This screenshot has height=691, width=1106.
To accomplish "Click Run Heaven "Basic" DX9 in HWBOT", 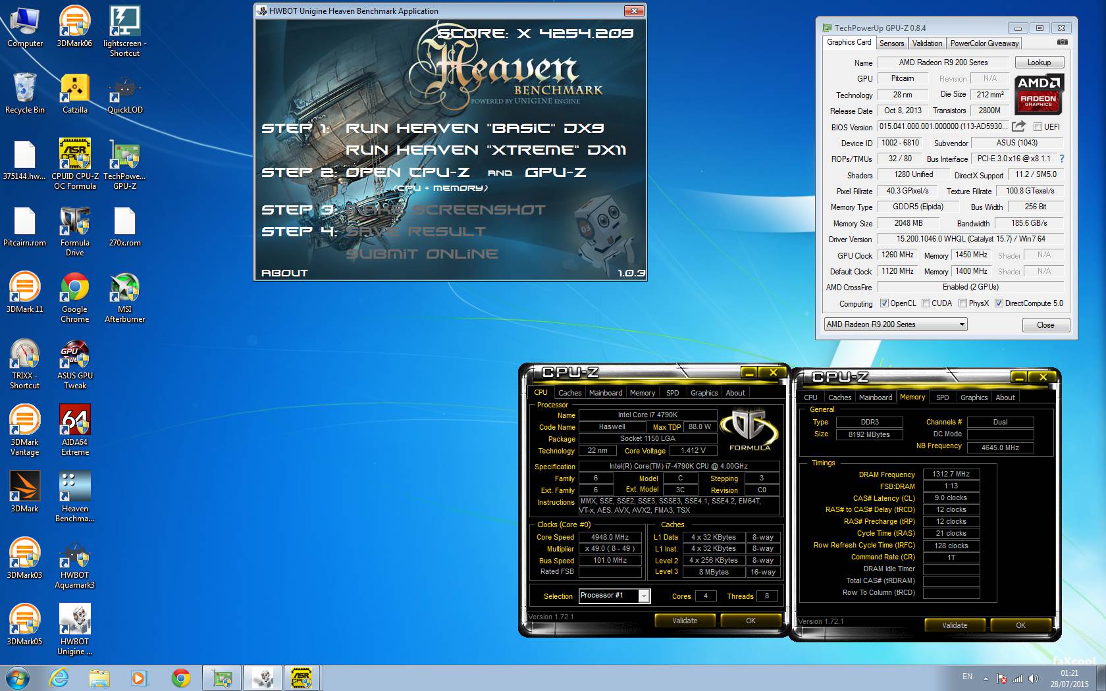I will pyautogui.click(x=475, y=128).
